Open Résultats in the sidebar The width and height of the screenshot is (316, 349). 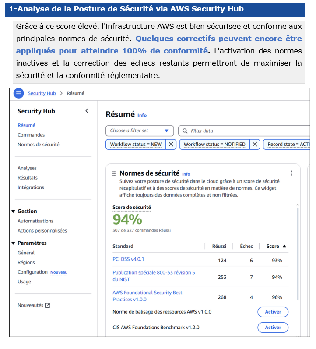(x=28, y=178)
